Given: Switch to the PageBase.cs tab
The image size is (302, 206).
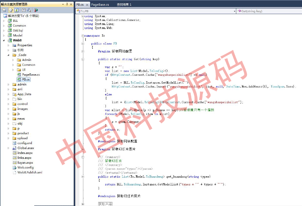Looking at the screenshot, I should point(99,4).
